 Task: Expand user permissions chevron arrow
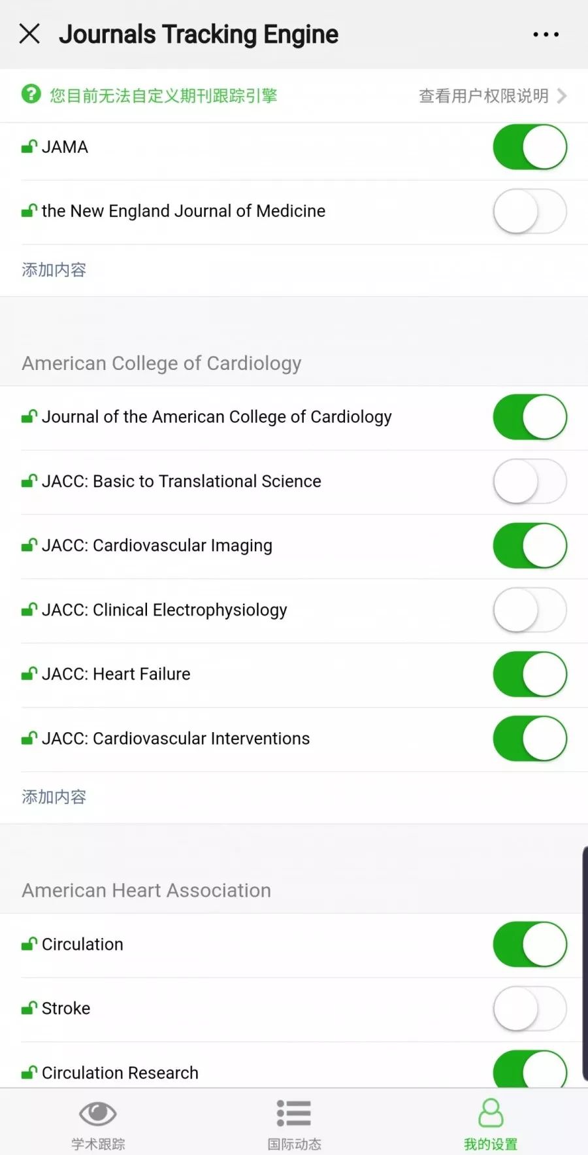[x=562, y=96]
